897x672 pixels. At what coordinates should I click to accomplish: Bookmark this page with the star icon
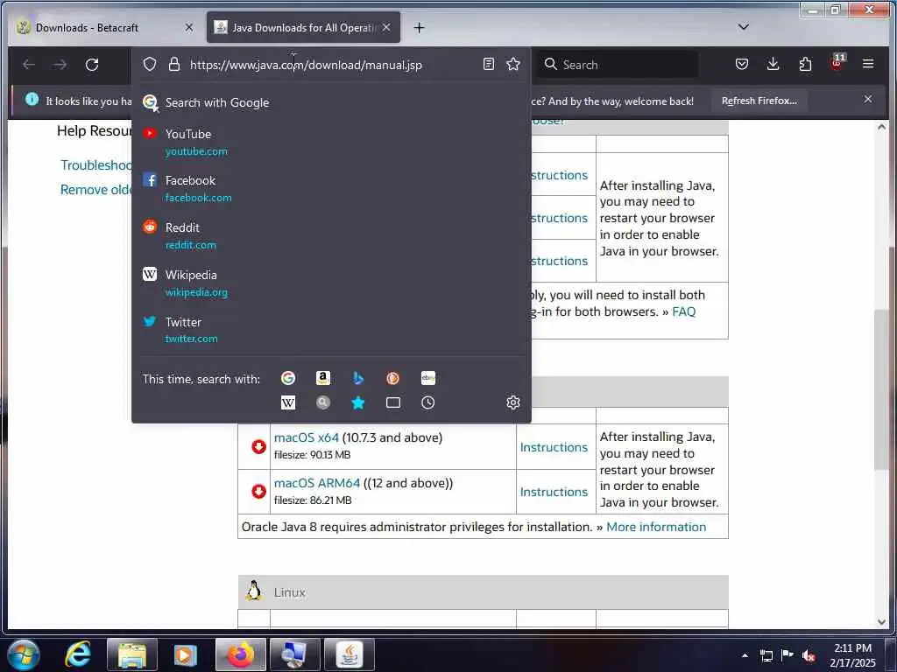click(513, 64)
